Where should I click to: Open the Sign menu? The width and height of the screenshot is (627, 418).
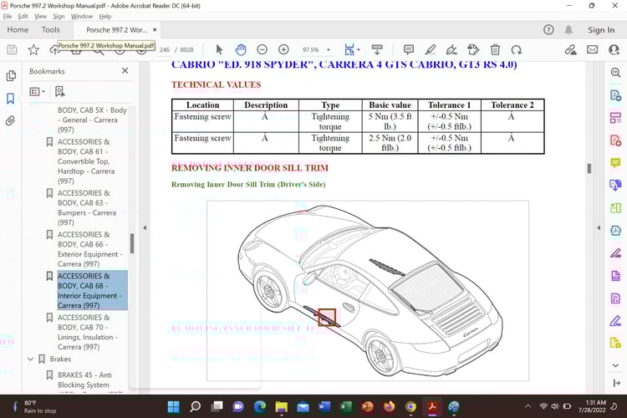point(59,17)
